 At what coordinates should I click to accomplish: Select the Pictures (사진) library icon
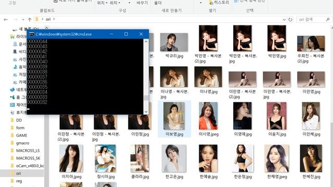coord(15,59)
